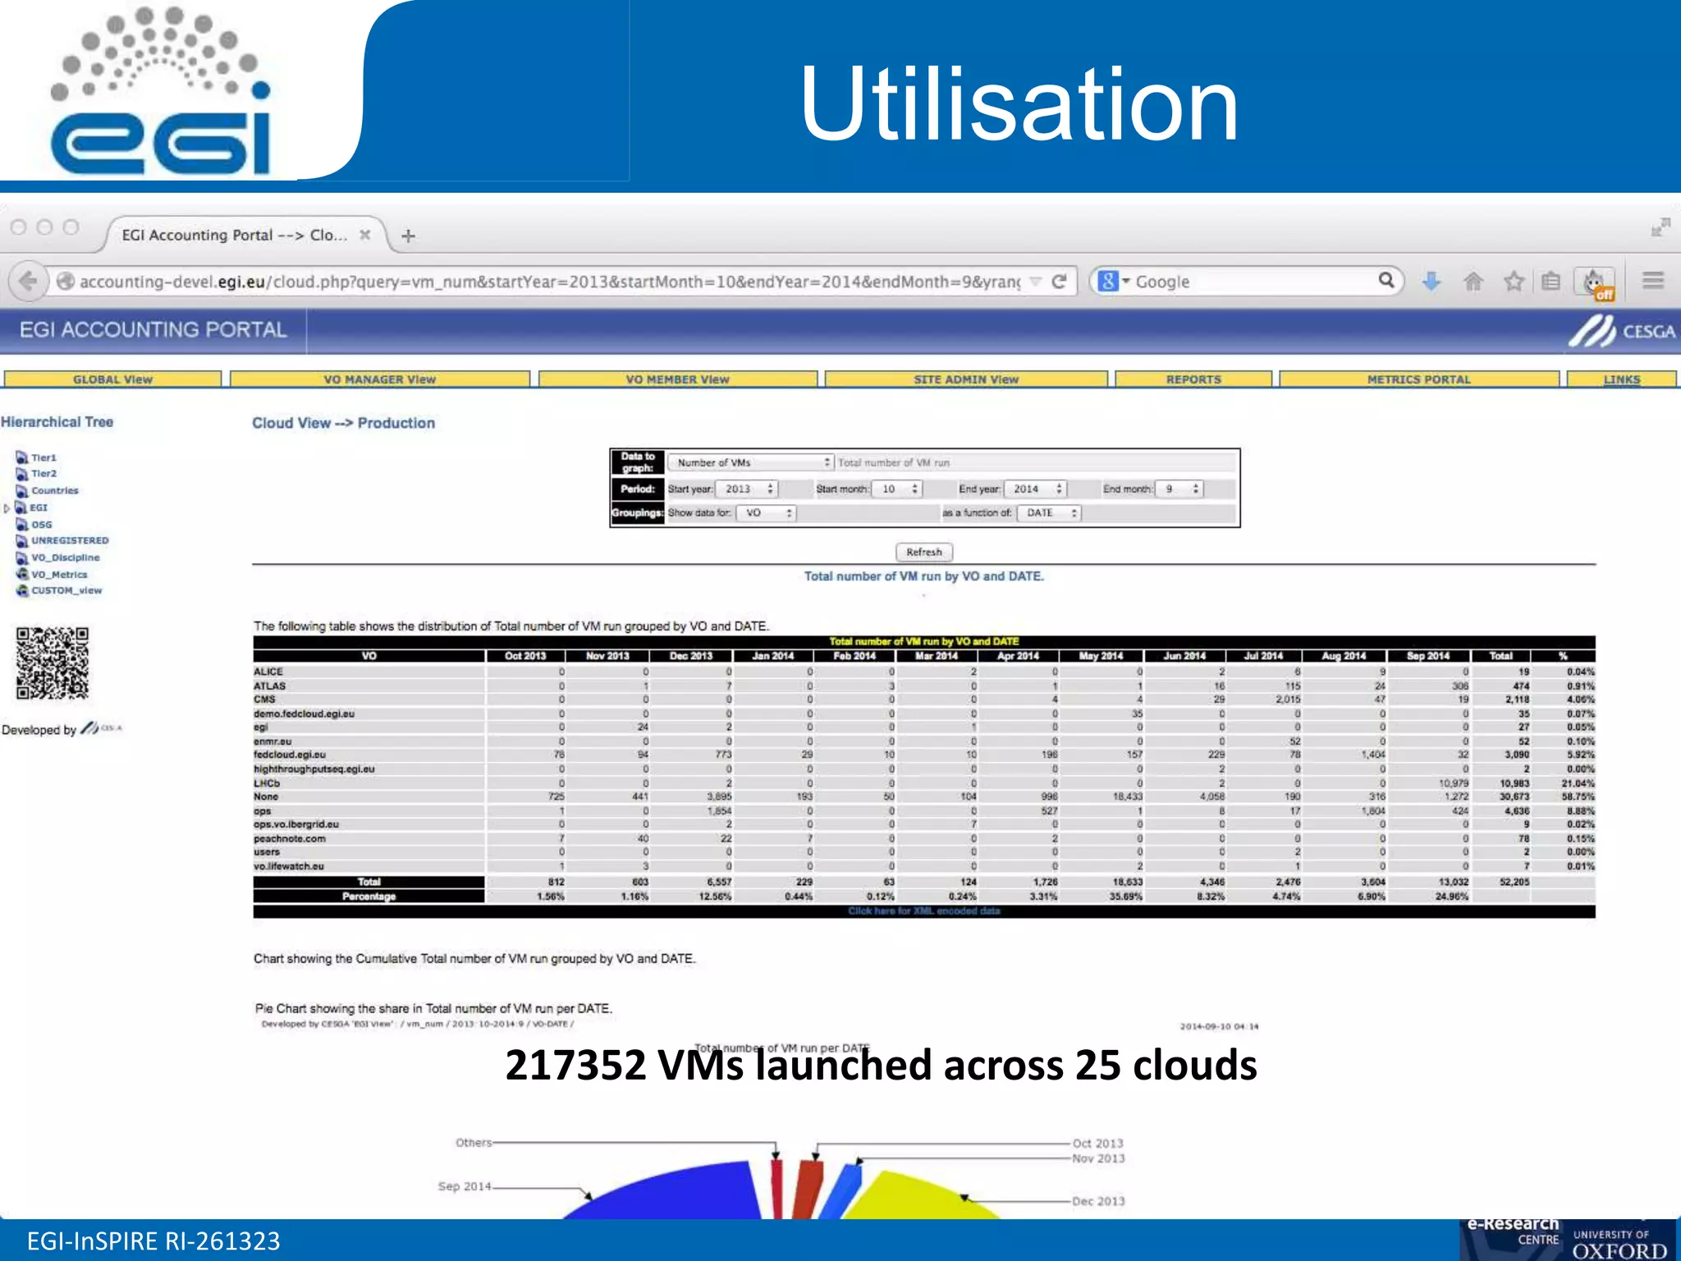Viewport: 1681px width, 1261px height.
Task: Open the hamburger browser menu
Action: click(1652, 281)
